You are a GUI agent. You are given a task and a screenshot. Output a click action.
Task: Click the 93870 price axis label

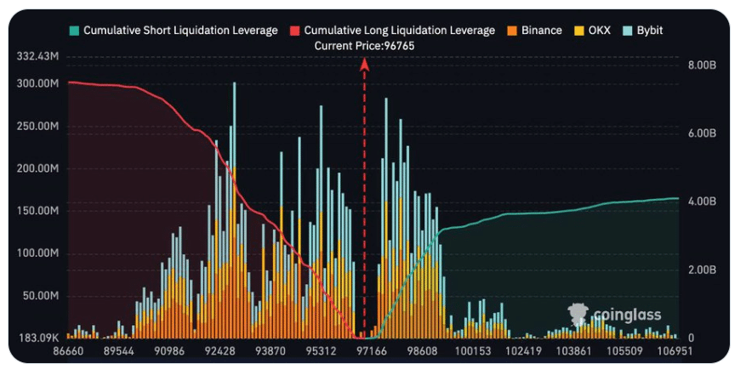[270, 352]
